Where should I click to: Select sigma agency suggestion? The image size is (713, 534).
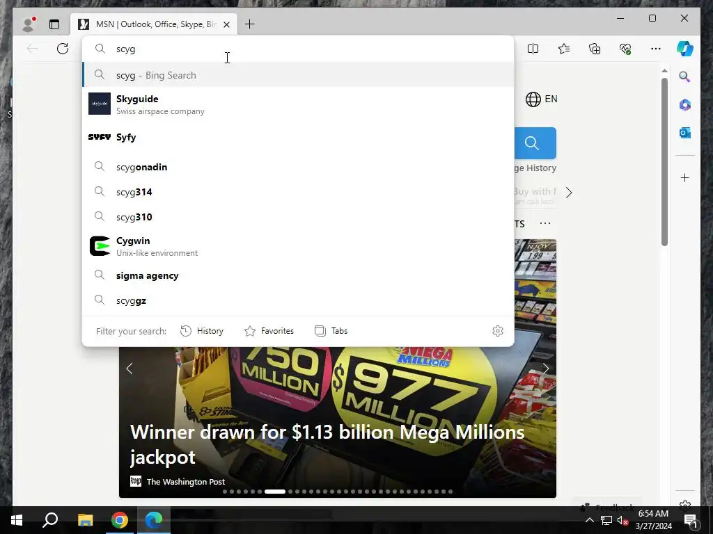point(298,275)
